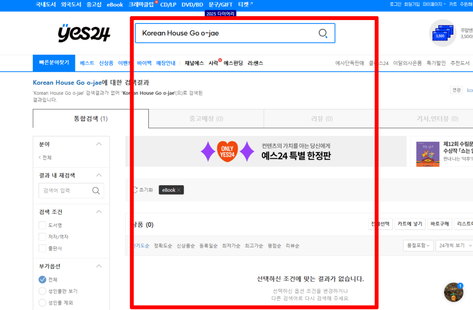Open the 크레마클럽 top menu
Viewport: 473px width, 310px height.
coord(141,4)
